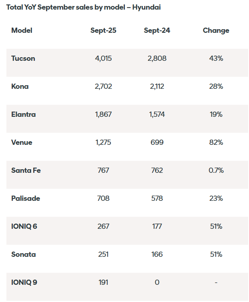Click the IONIQ 9 model cell
Viewport: 249px width, 302px height.
(x=24, y=282)
